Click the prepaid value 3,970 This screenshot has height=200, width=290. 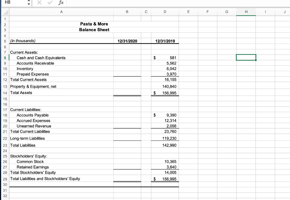(165, 74)
